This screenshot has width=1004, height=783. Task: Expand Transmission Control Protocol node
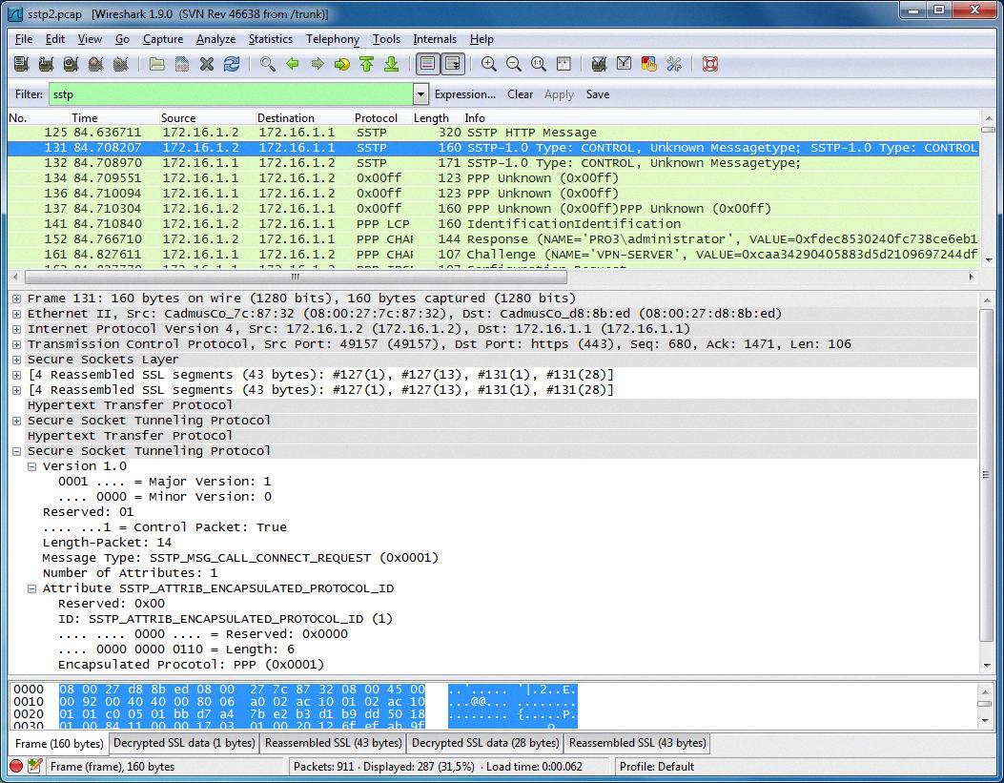coord(16,344)
